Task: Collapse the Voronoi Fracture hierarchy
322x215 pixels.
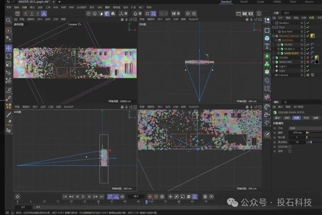Action: [x=274, y=36]
